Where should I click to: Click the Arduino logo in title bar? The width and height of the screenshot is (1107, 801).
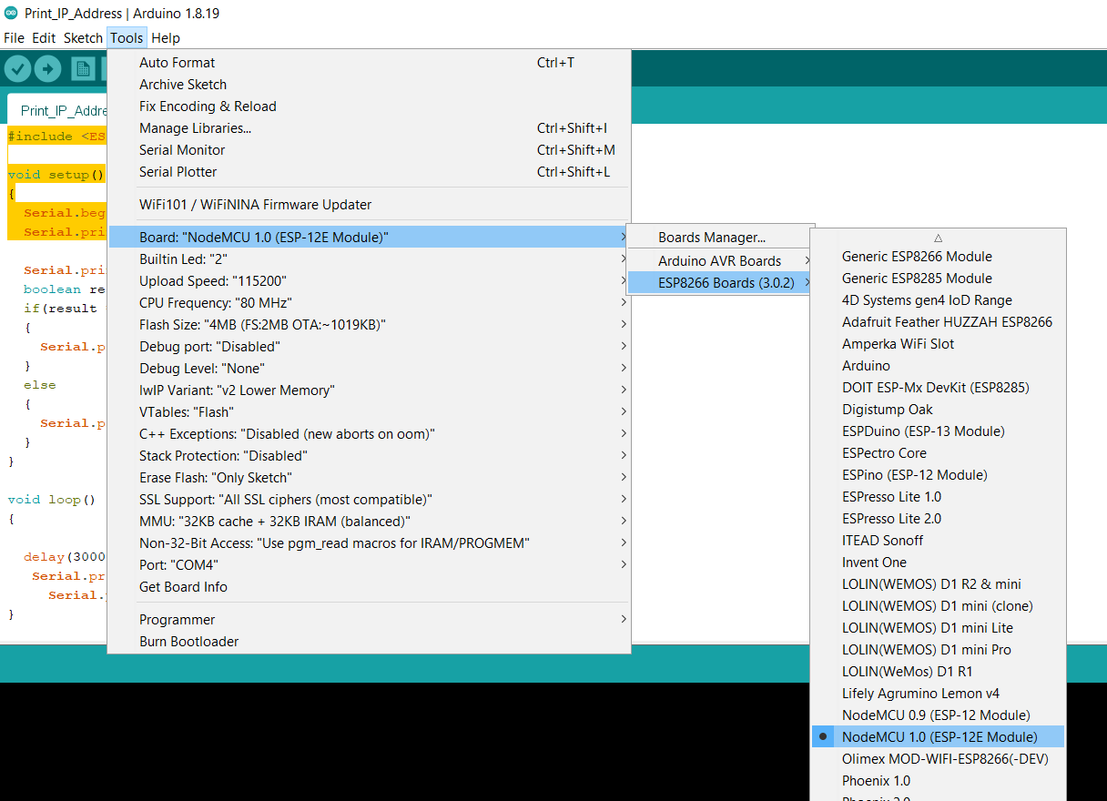point(10,14)
